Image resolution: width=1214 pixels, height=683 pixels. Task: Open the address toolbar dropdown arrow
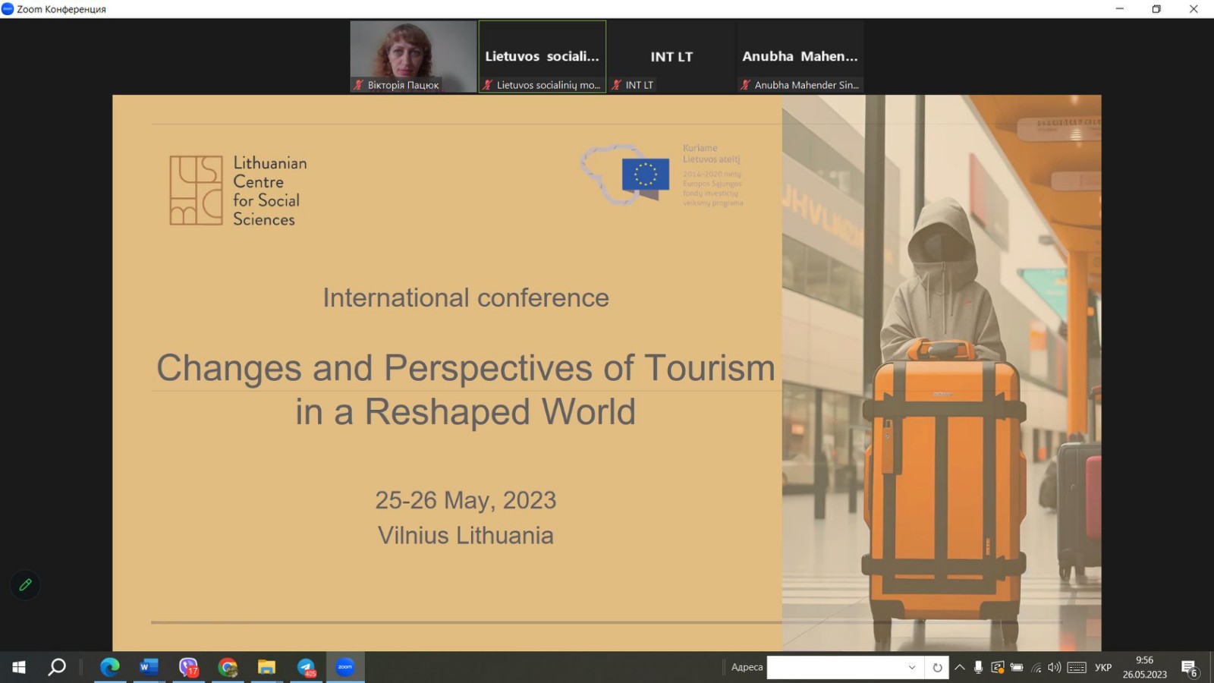click(912, 667)
